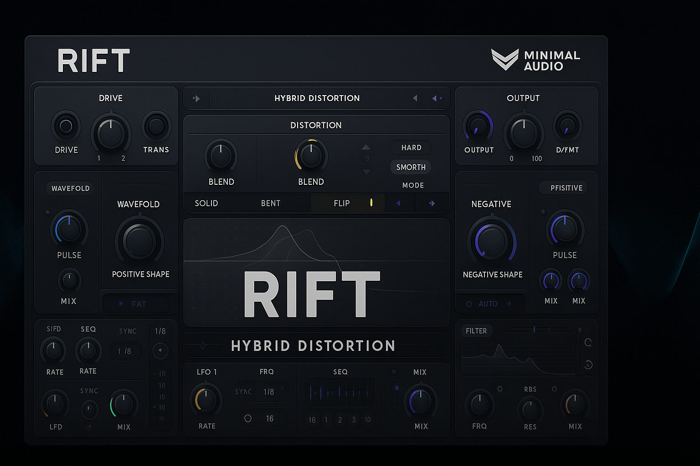Screen dimensions: 700x466
Task: Click the 1/8 value above level meter
Action: (160, 331)
